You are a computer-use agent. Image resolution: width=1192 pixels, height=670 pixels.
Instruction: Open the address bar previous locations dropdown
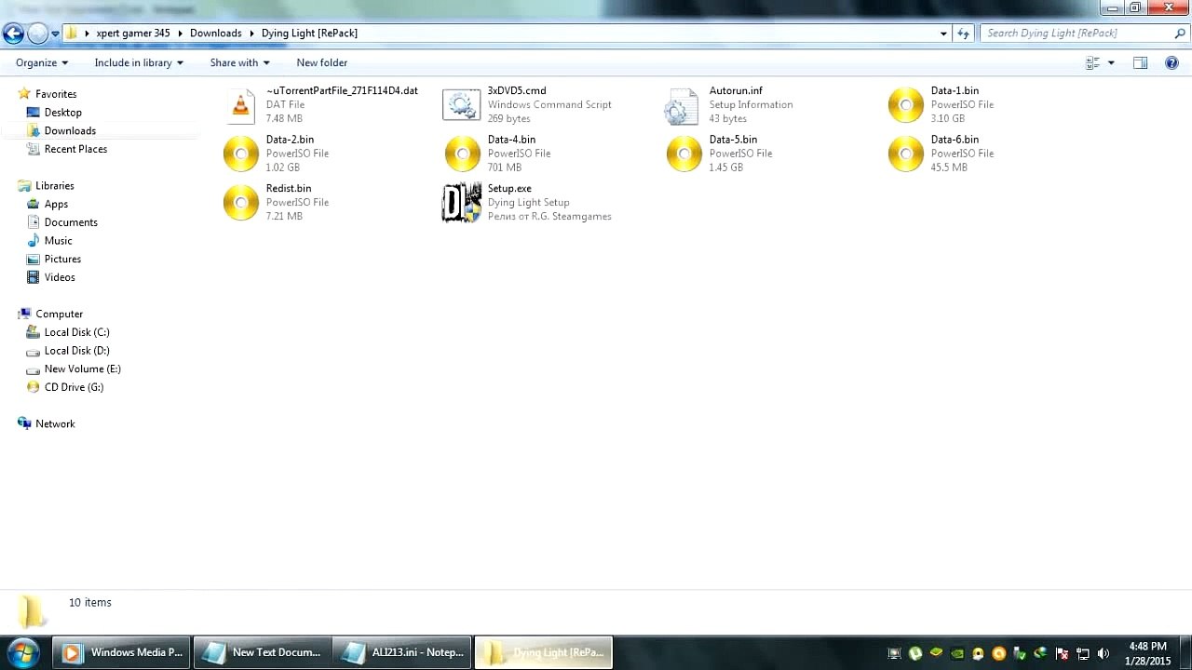pyautogui.click(x=944, y=33)
